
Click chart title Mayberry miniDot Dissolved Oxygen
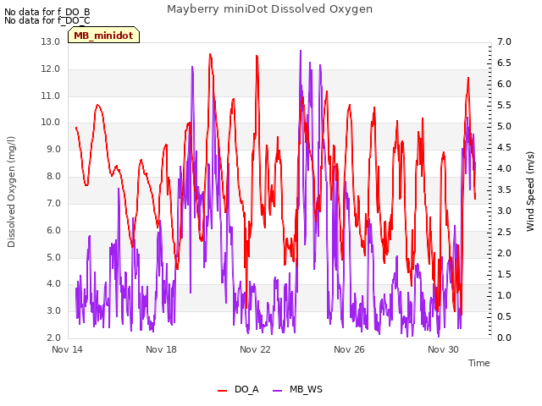coord(269,9)
